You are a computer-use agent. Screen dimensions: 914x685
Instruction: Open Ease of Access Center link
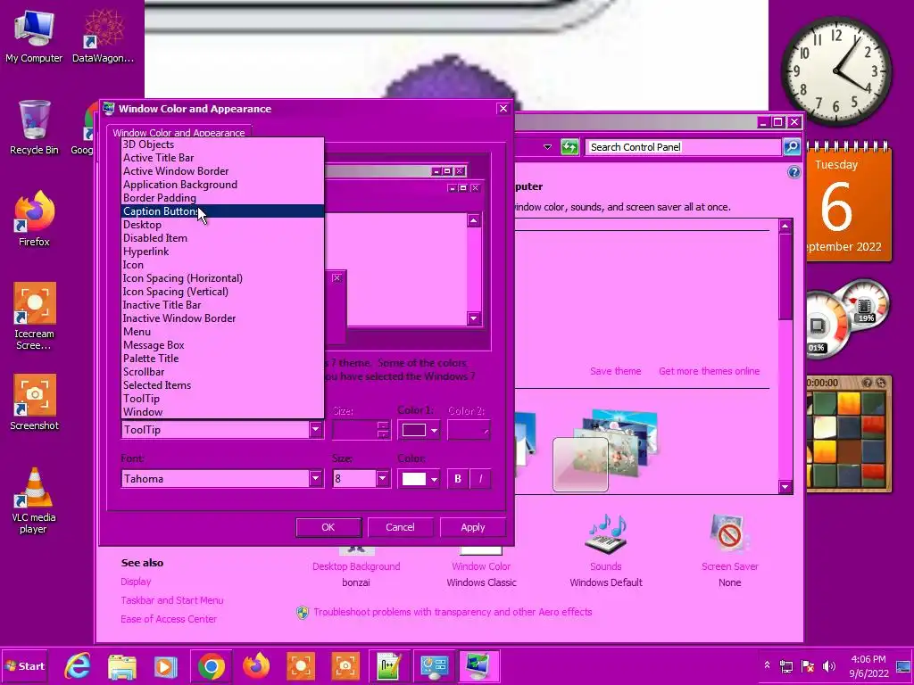pyautogui.click(x=169, y=619)
